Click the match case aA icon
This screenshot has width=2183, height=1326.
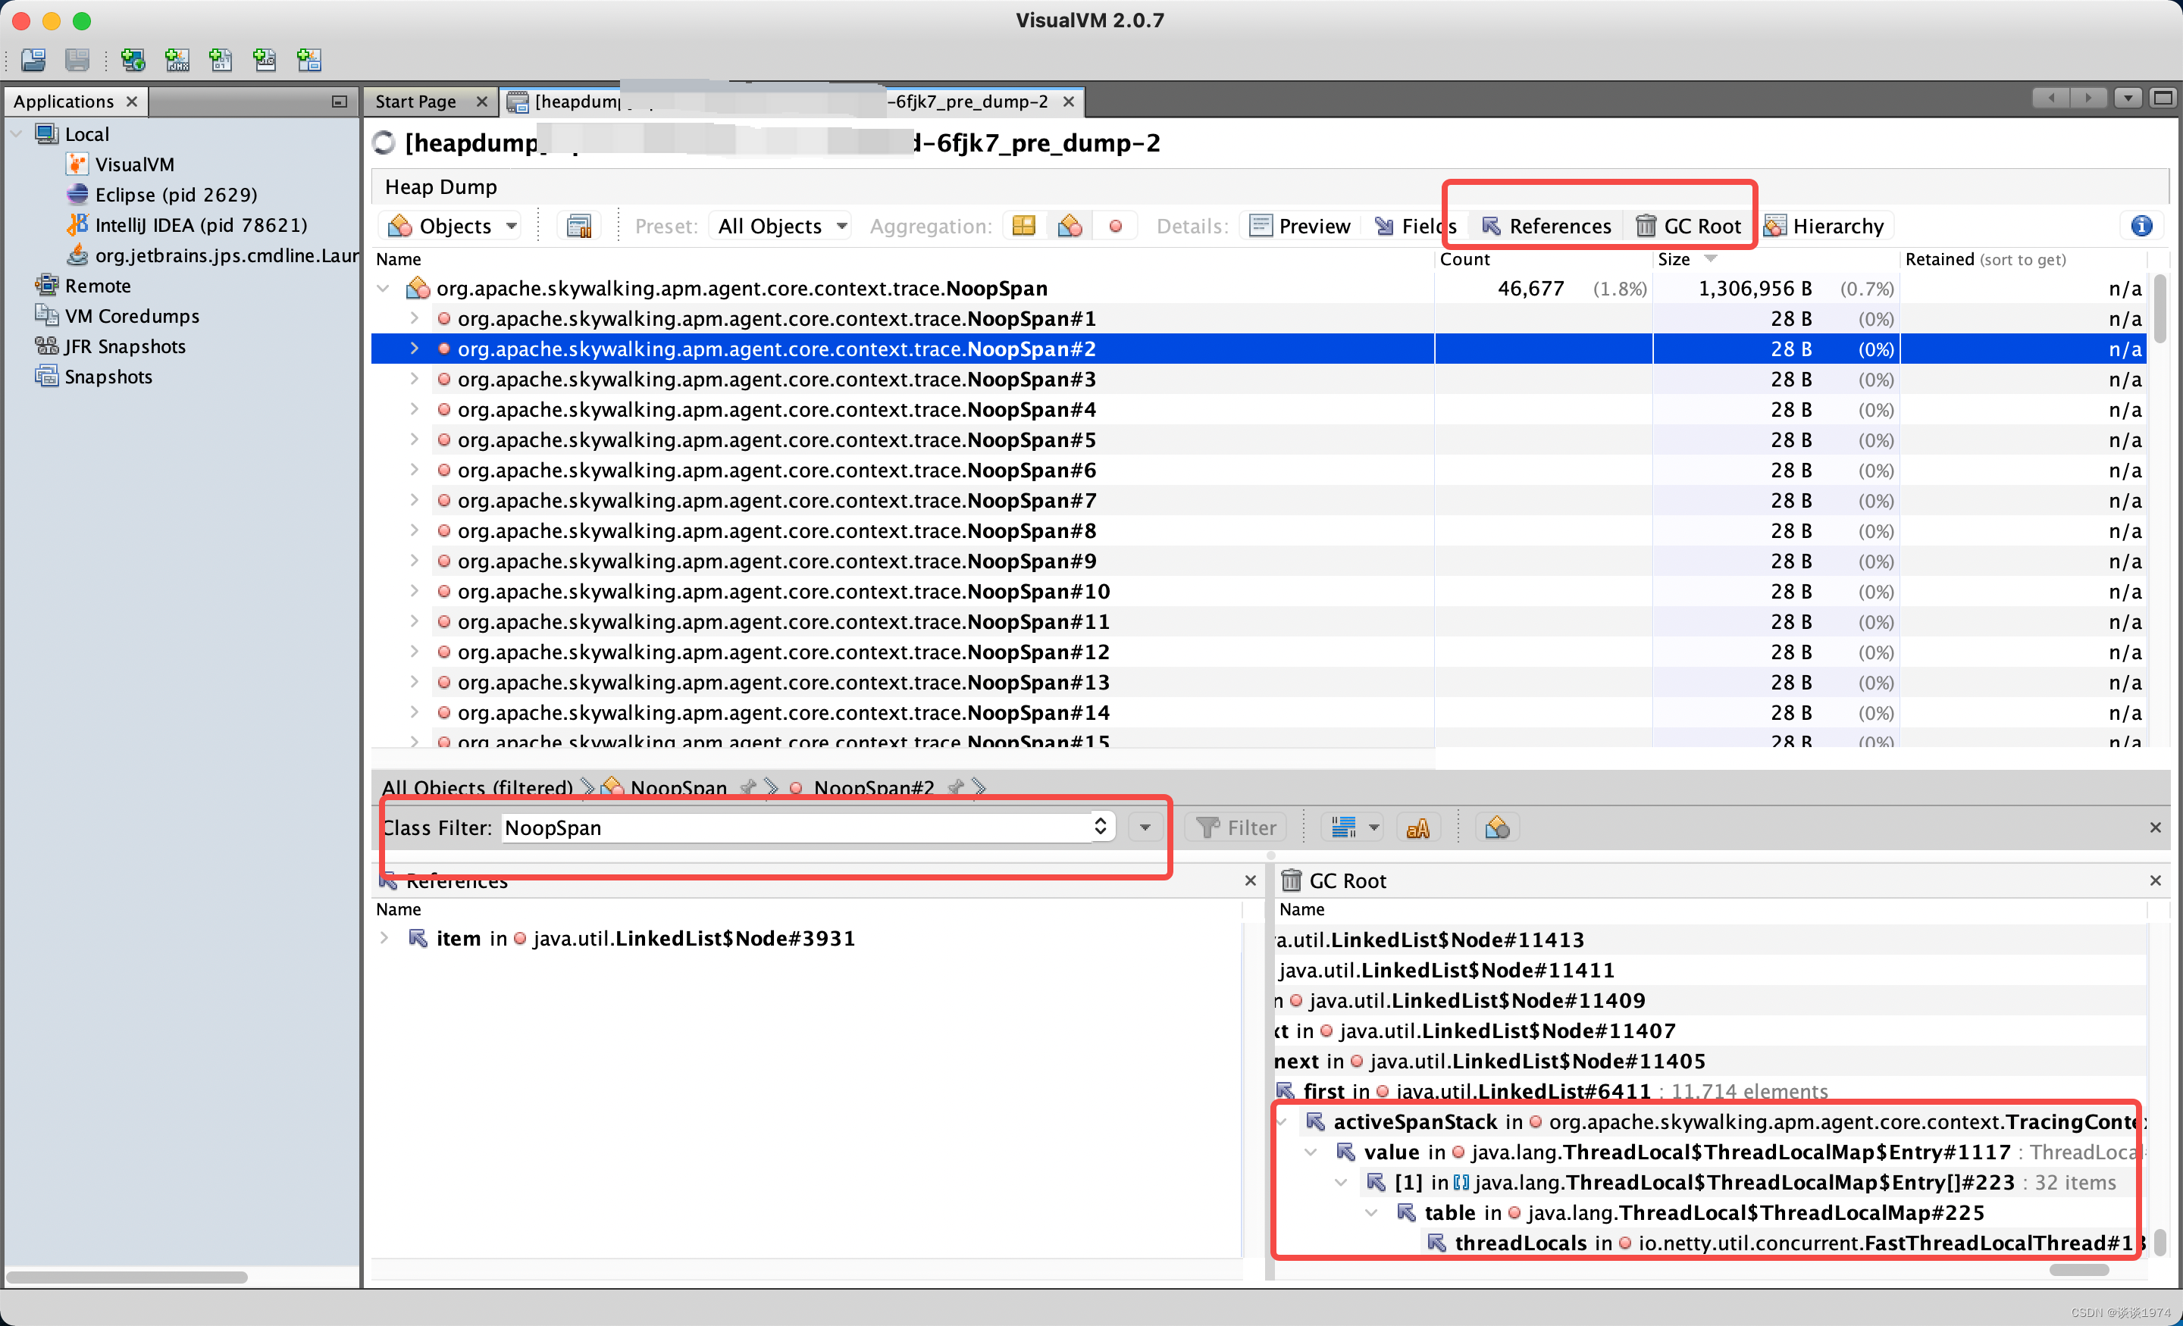coord(1417,827)
